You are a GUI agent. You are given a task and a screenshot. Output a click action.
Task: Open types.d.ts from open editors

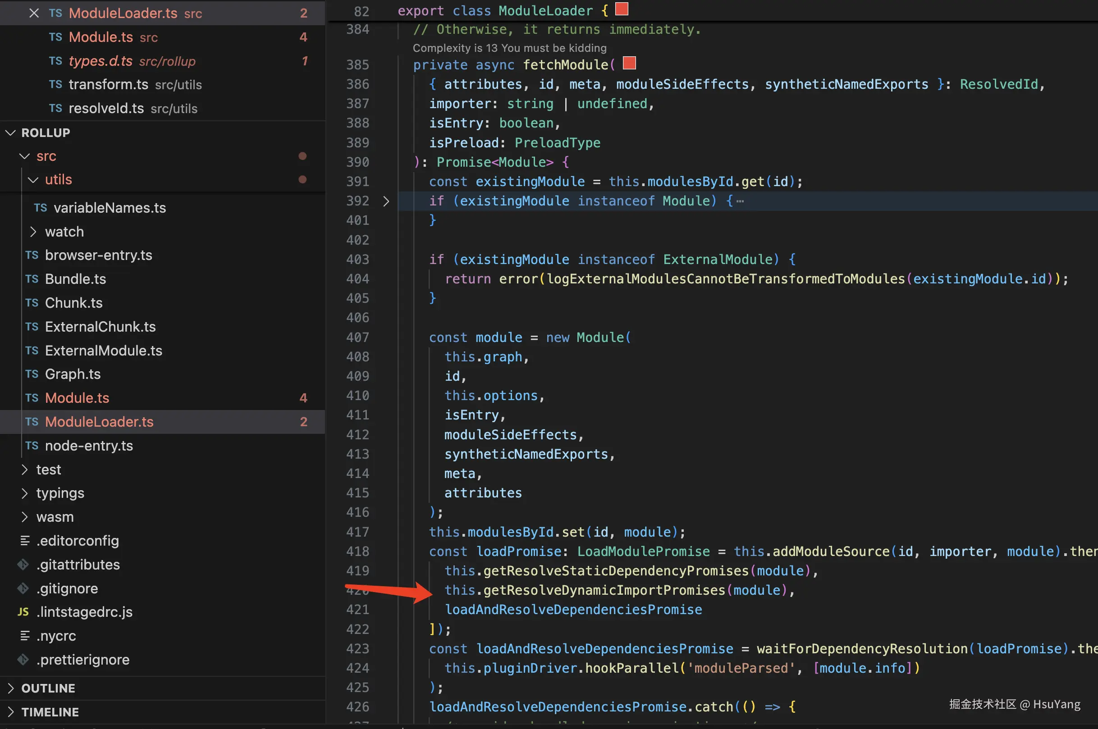pos(101,61)
